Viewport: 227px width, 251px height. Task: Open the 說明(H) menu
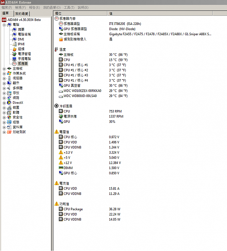pos(83,7)
